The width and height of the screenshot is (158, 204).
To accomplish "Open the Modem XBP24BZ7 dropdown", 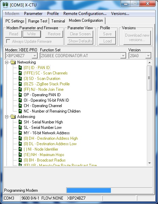I will (35, 56).
